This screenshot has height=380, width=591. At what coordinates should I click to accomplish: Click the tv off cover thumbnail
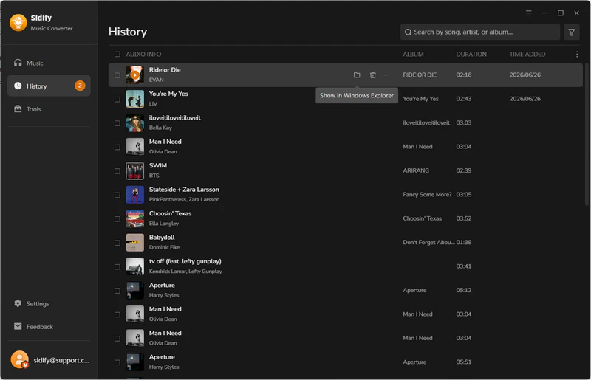[x=135, y=266]
